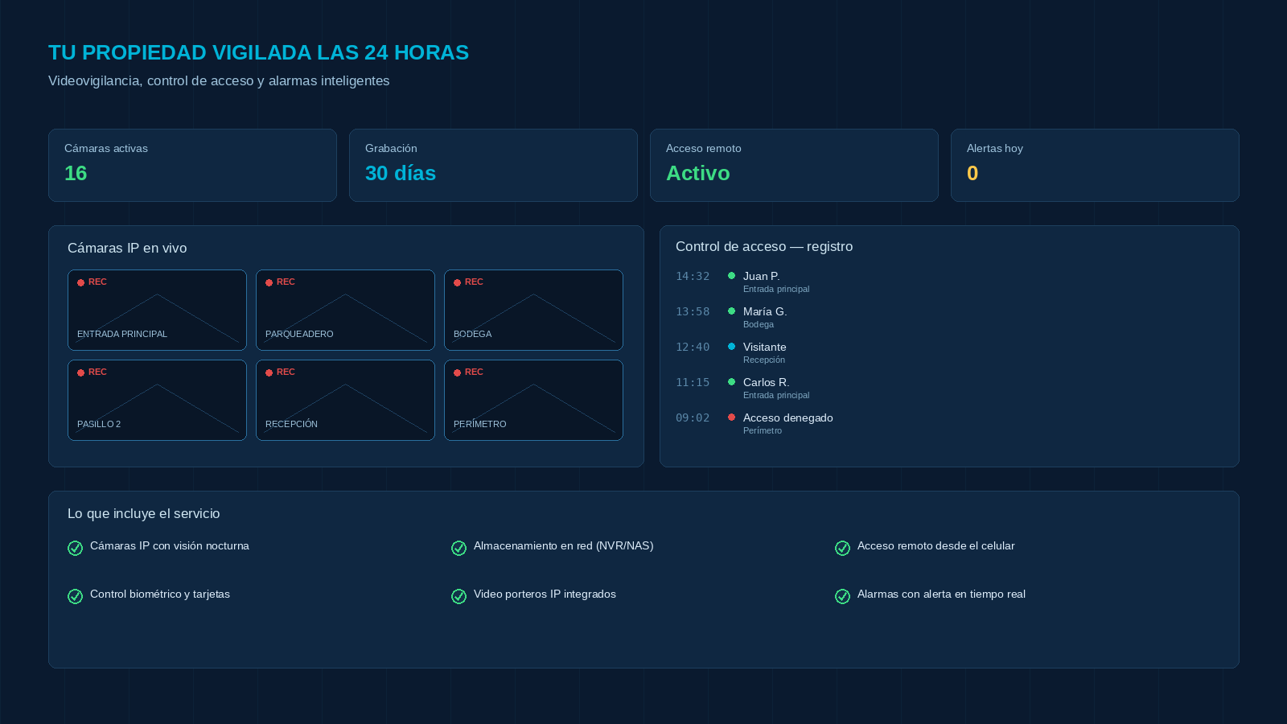
Task: Open the RECEPCIÓN camera feed
Action: click(x=345, y=400)
